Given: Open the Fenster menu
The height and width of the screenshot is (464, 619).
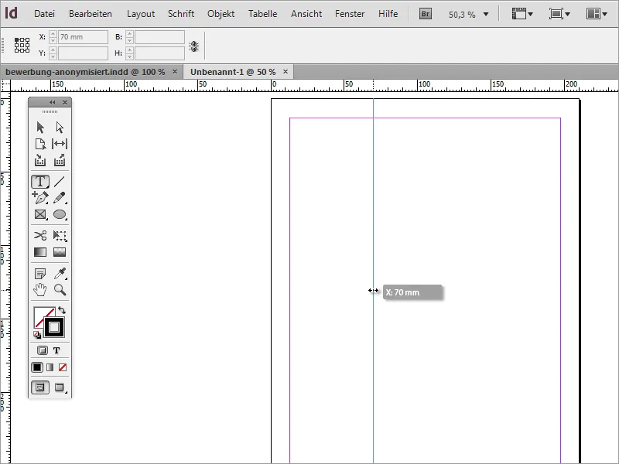Looking at the screenshot, I should pyautogui.click(x=350, y=14).
